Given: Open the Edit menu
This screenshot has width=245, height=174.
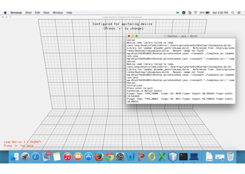Looking at the screenshot, I should [x=37, y=13].
